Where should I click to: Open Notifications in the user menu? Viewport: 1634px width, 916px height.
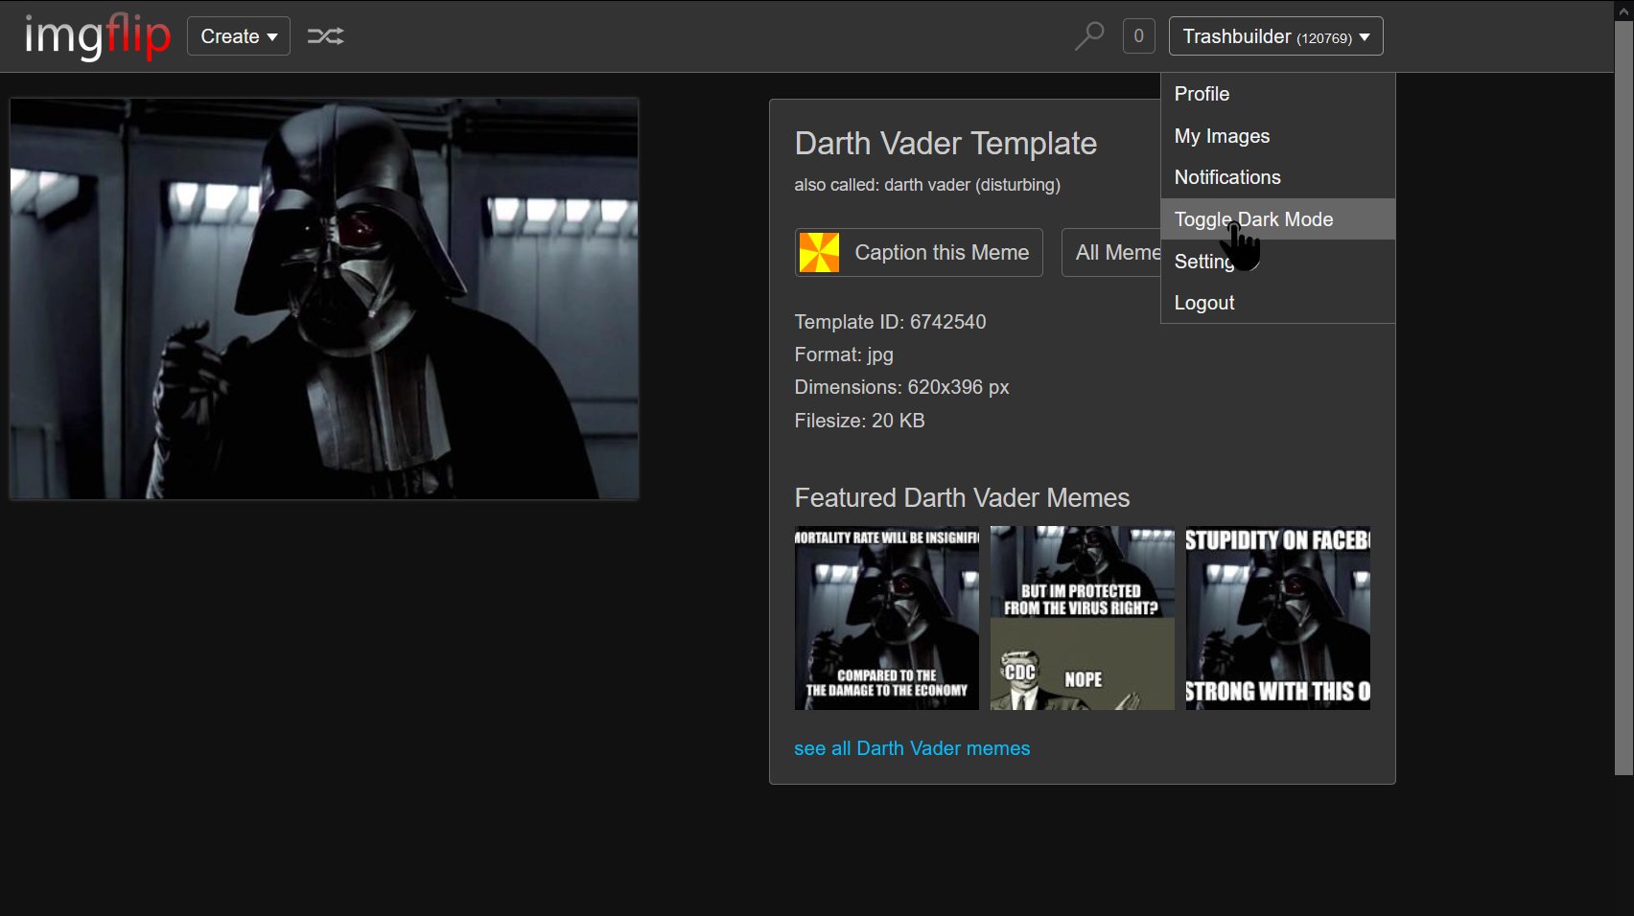coord(1277,177)
